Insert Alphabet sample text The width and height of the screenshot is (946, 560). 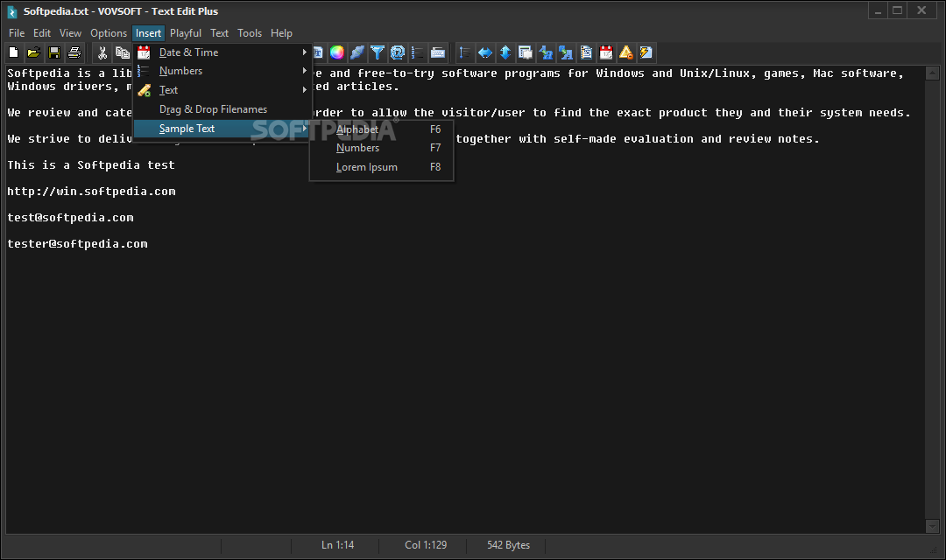[381, 129]
